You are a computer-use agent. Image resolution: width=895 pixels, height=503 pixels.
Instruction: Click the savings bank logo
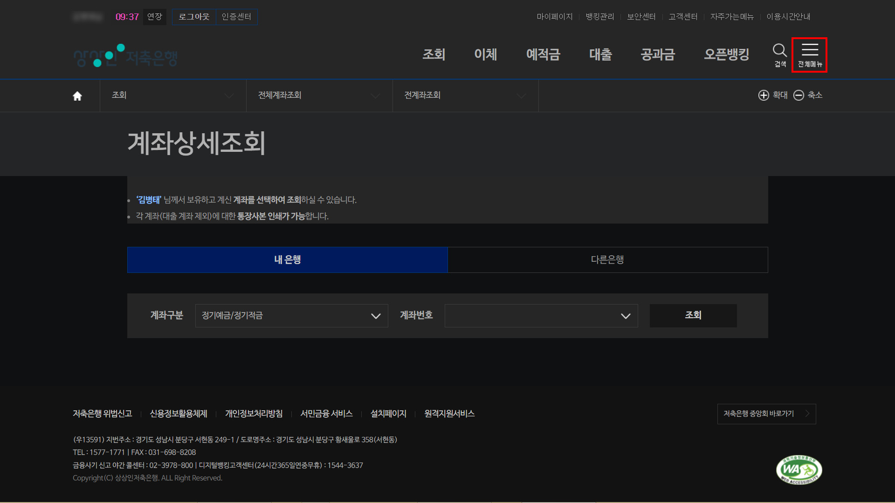pyautogui.click(x=125, y=56)
